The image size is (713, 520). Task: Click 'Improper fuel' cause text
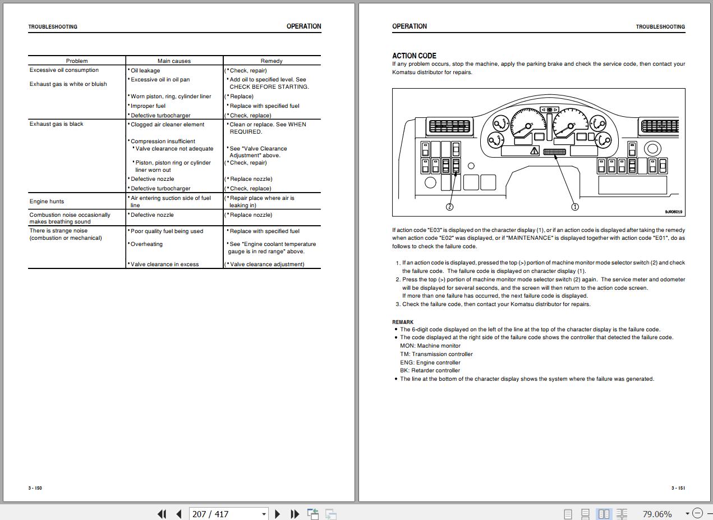point(148,106)
